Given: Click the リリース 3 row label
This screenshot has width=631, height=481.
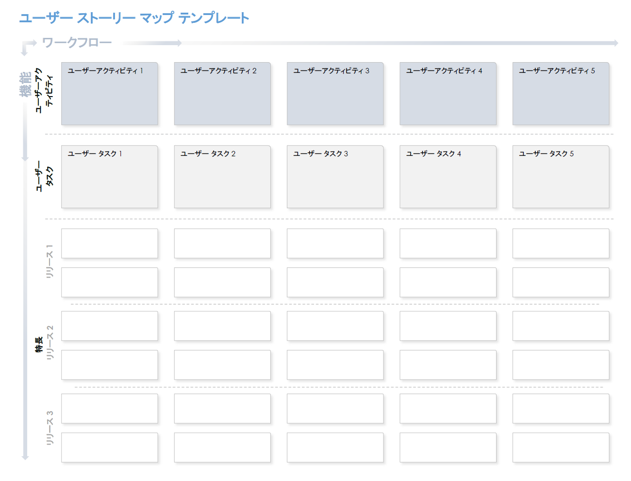Looking at the screenshot, I should pyautogui.click(x=49, y=428).
